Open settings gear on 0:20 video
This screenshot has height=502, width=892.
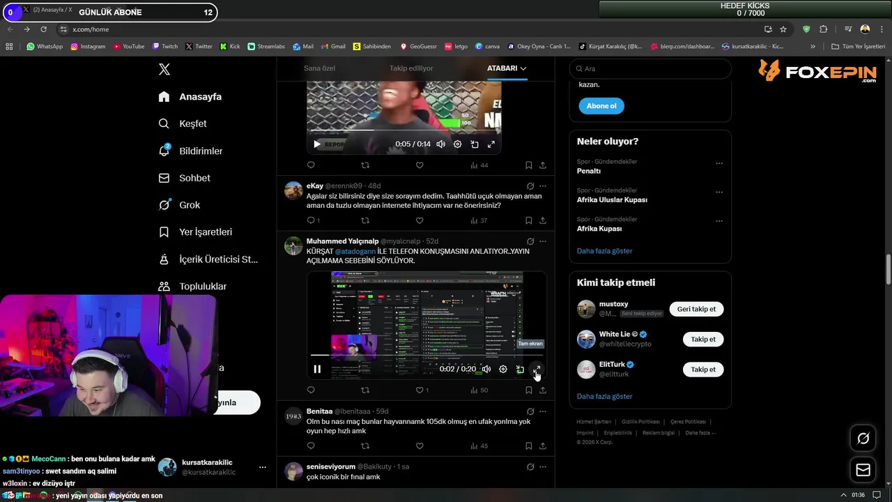(x=503, y=369)
